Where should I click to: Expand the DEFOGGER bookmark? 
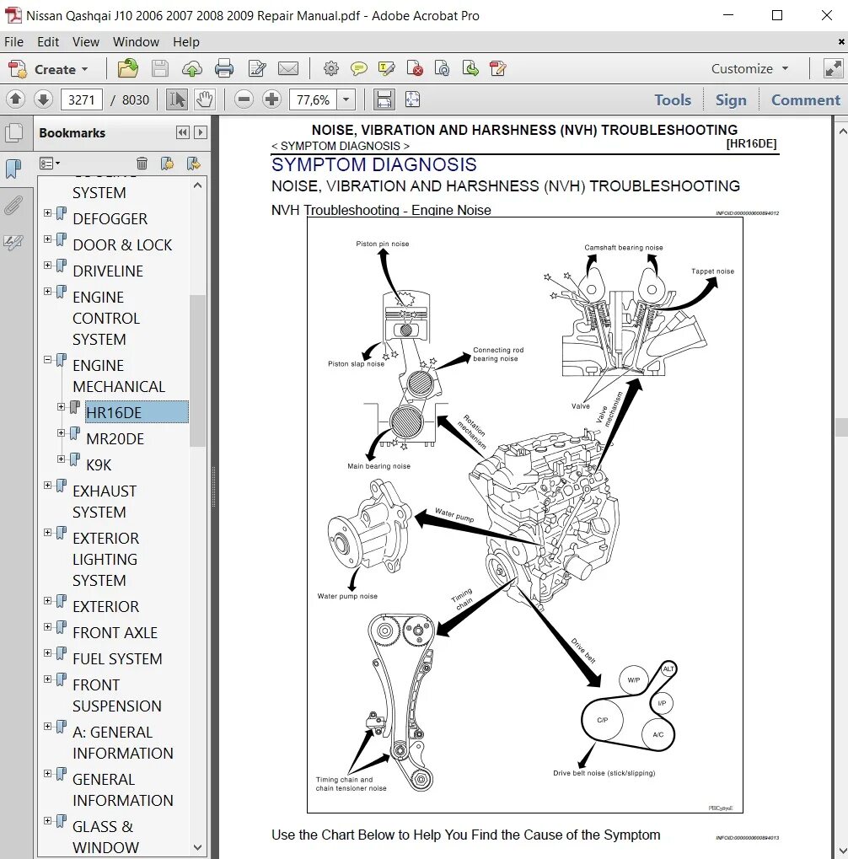[x=48, y=212]
